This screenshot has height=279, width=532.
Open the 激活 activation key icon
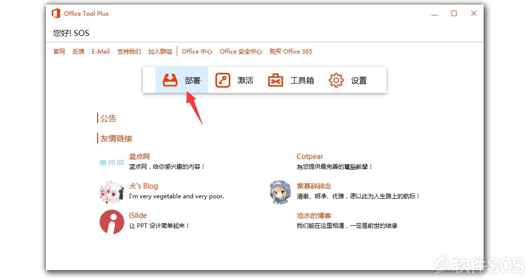click(222, 80)
